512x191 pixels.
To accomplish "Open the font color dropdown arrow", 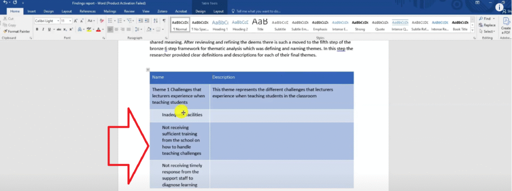I will [103, 29].
